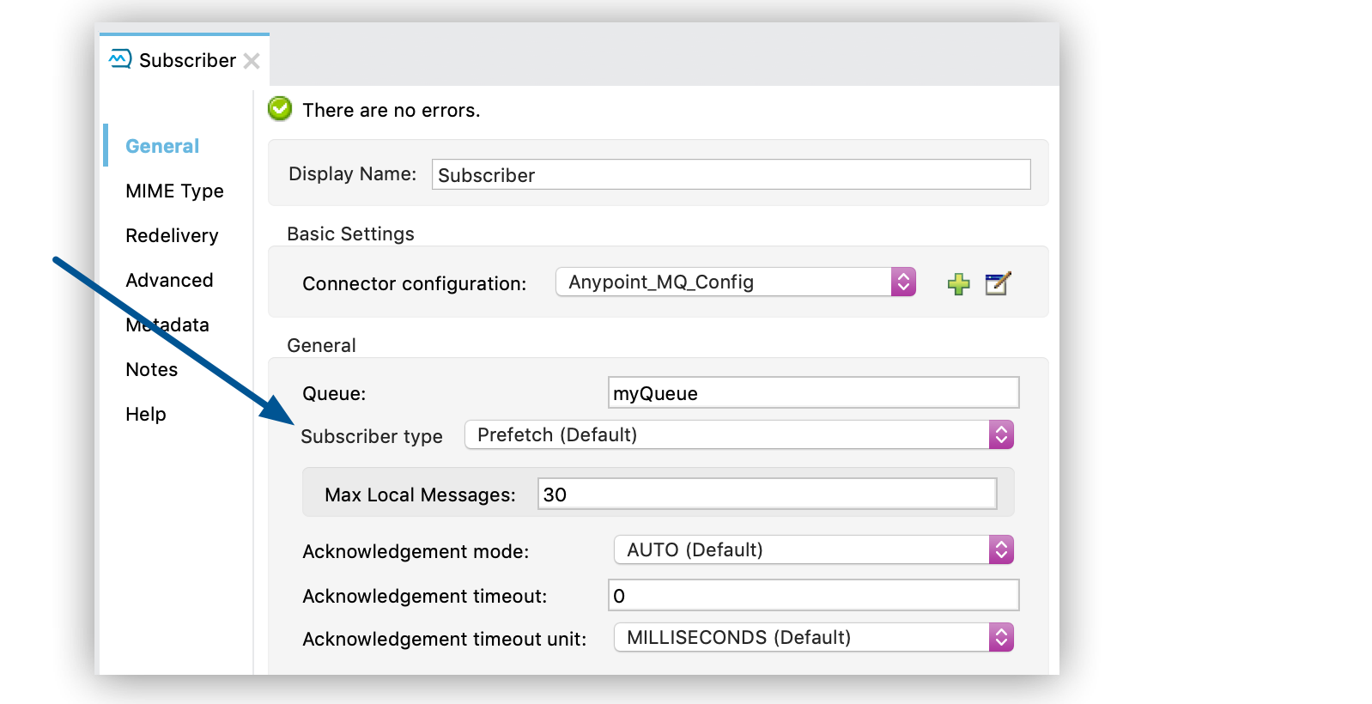Focus the Max Local Messages field
The image size is (1372, 704).
pos(766,494)
